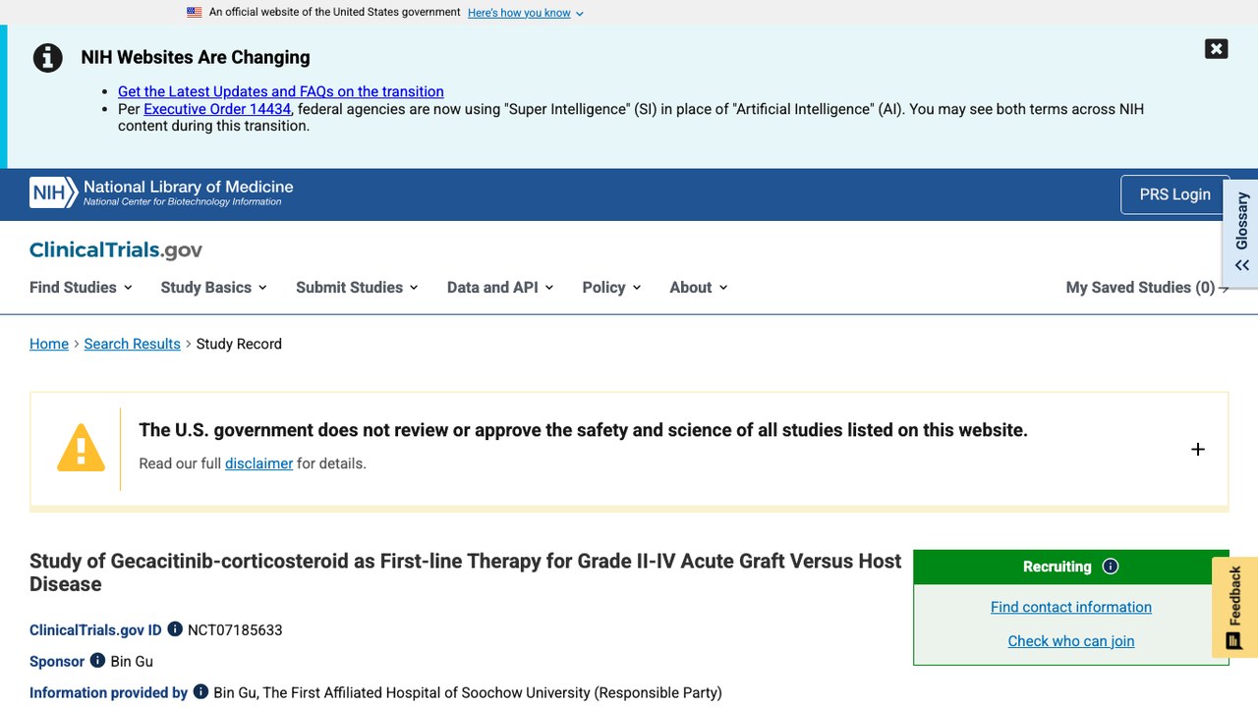Open Executive Order 14434 link
The image size is (1258, 707).
coord(217,109)
